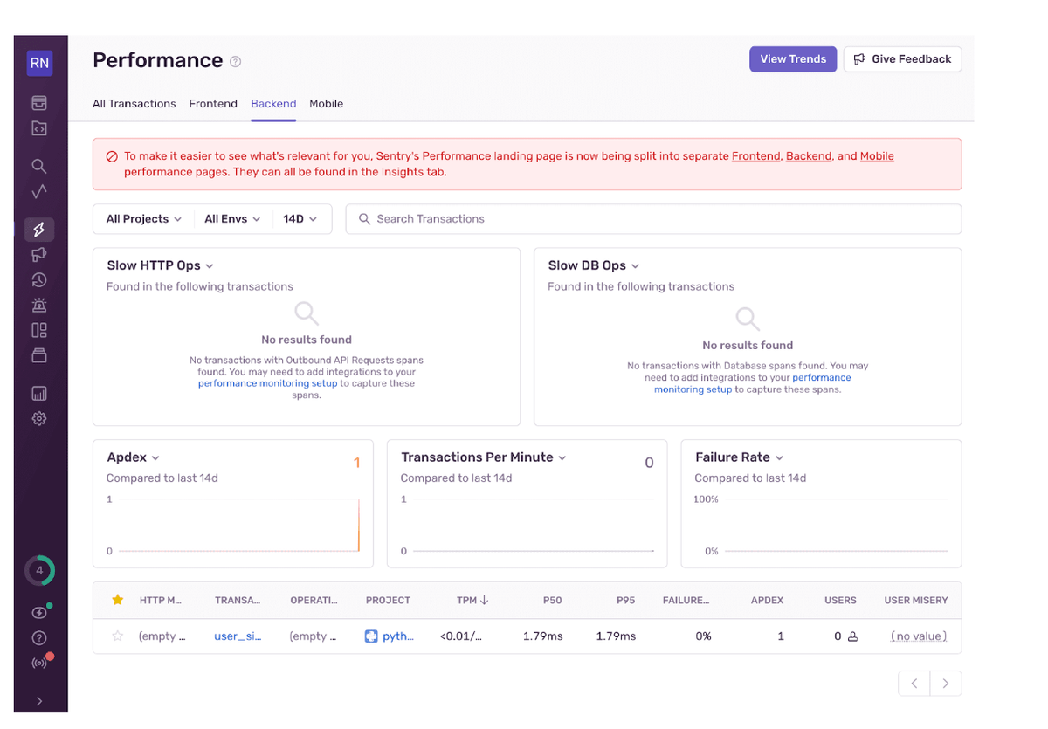Open Issues from the sidebar
1048x729 pixels.
(39, 103)
